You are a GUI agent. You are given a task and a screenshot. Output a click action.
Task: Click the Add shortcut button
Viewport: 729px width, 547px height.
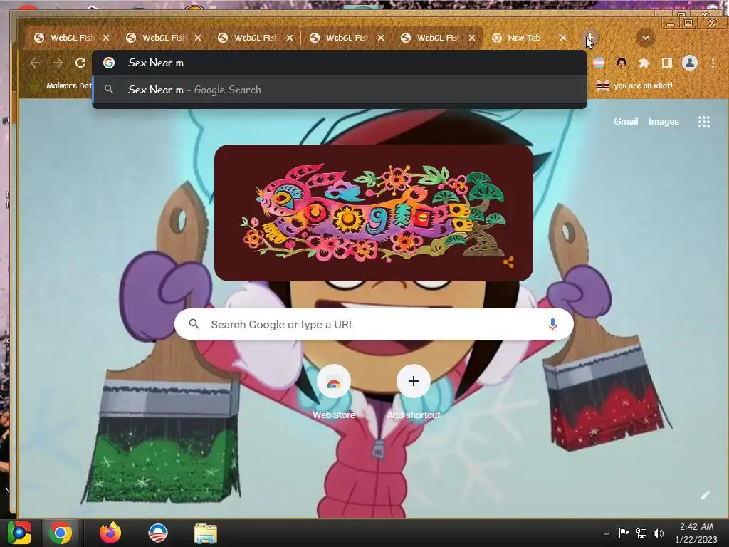click(x=414, y=391)
